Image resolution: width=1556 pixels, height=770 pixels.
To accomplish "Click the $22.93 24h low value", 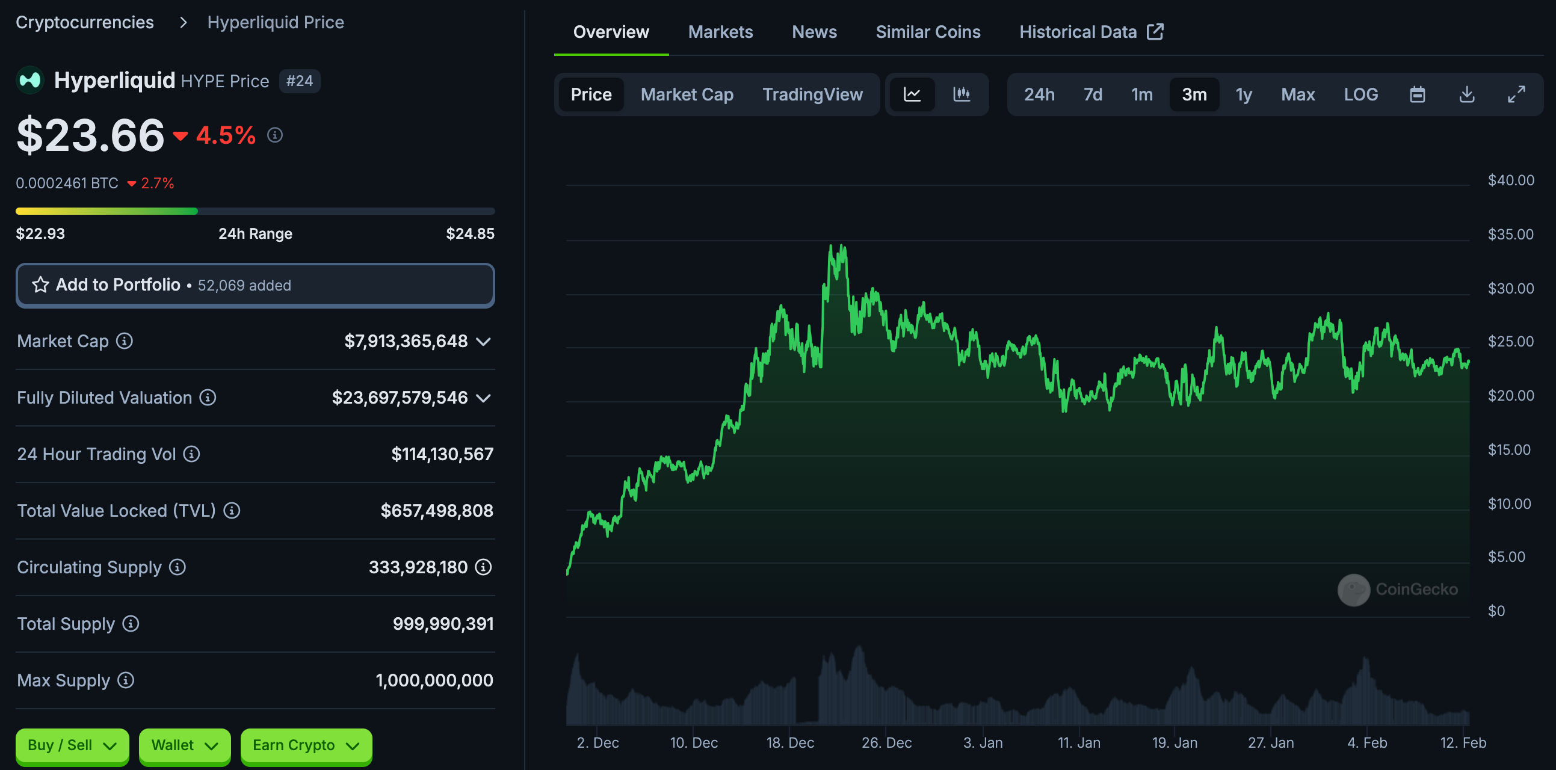I will pos(40,234).
